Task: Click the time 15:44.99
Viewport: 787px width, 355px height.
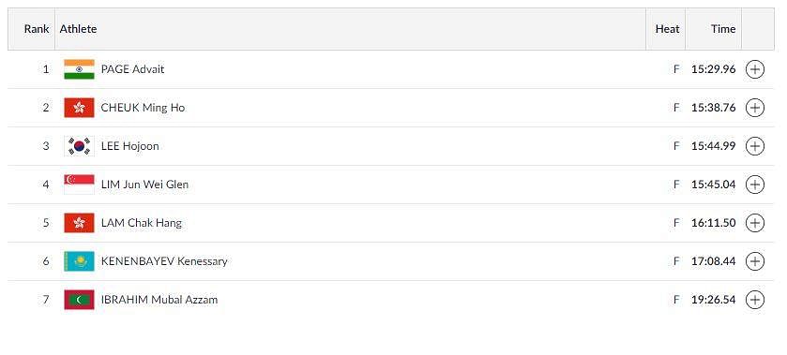Action: (713, 146)
